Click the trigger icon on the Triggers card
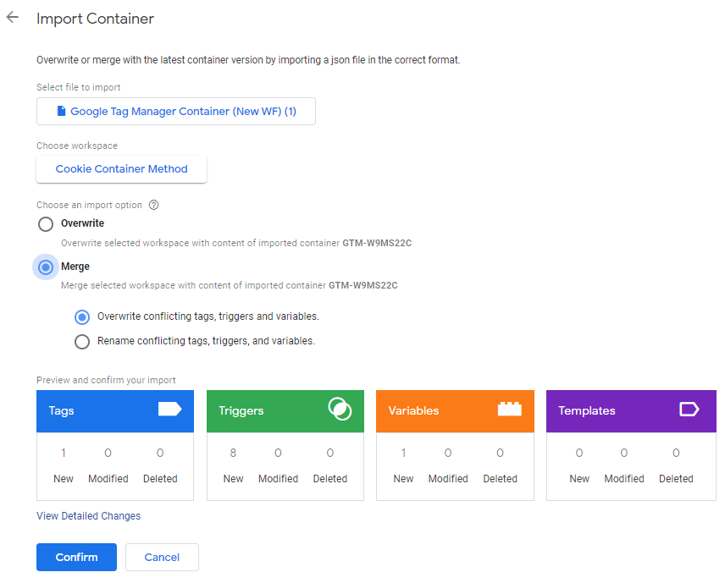This screenshot has width=725, height=572. tap(340, 410)
